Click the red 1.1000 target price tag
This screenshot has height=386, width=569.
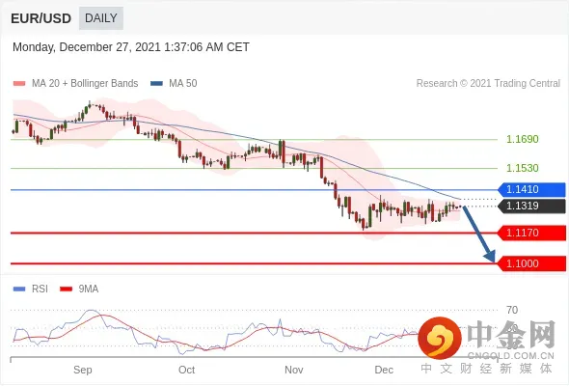[x=531, y=263]
